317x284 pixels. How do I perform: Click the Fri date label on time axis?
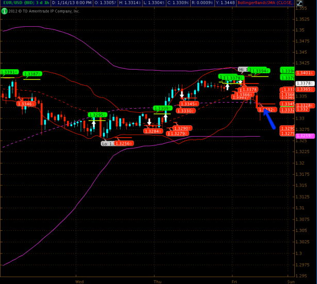click(x=234, y=281)
